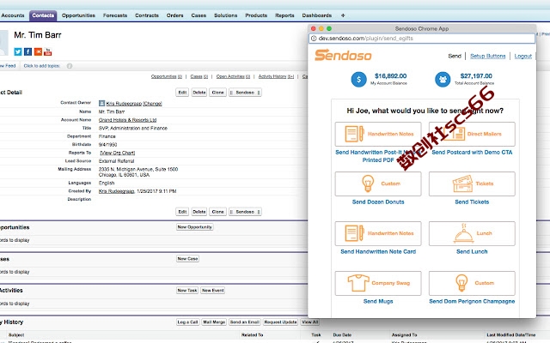This screenshot has height=343, width=550.
Task: Switch to the Opportunities tab
Action: 78,15
